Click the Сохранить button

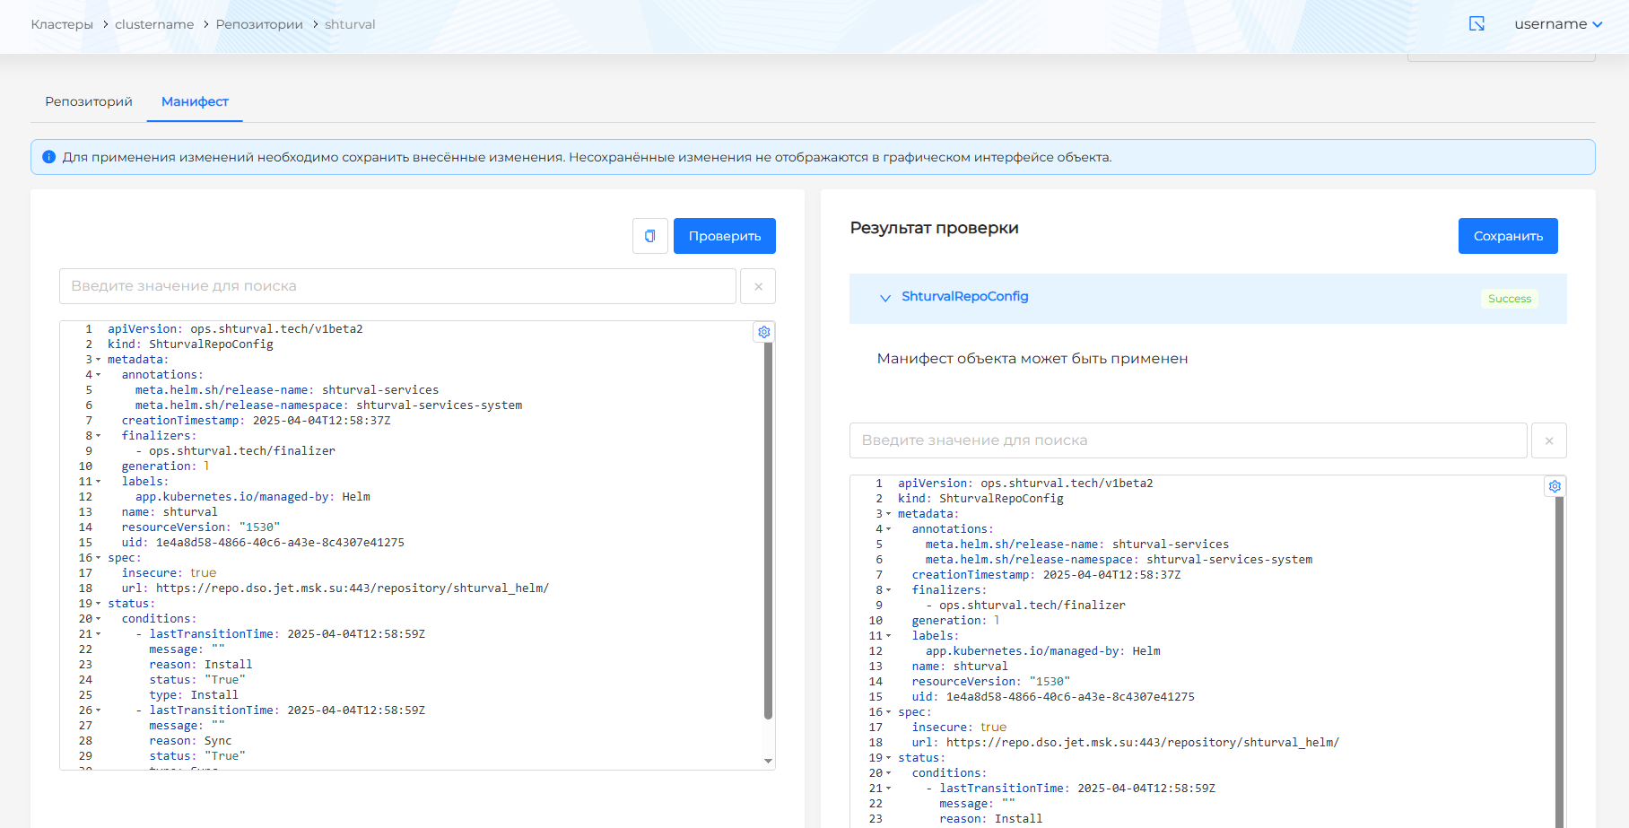click(1508, 236)
